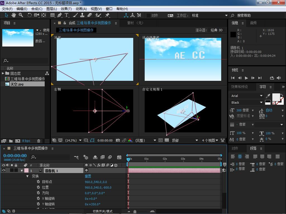286x214 pixels.
Task: Choose View Axis mode icon
Action: [139, 15]
